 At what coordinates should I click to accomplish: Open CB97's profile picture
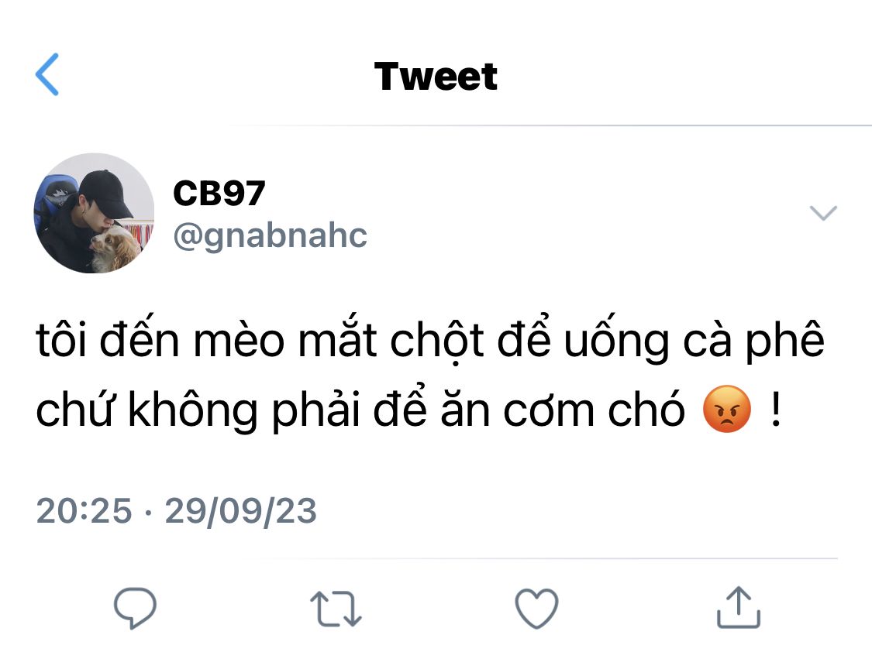click(x=94, y=214)
